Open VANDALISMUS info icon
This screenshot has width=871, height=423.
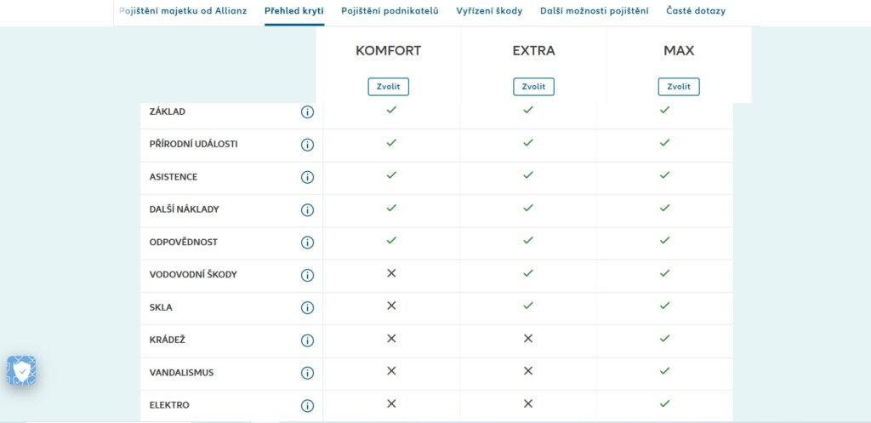pos(307,373)
